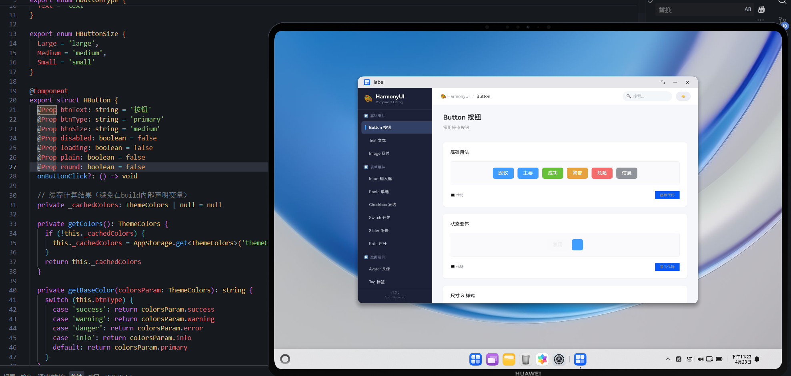This screenshot has height=376, width=791.
Task: Open the colorful Gallery flower dock icon
Action: tap(542, 360)
